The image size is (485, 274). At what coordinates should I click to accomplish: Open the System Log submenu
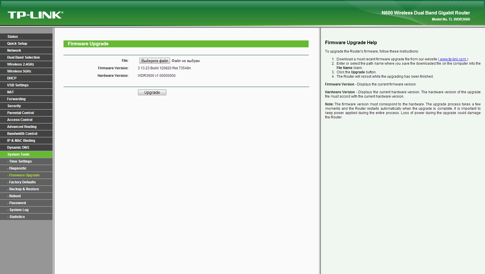click(x=26, y=210)
